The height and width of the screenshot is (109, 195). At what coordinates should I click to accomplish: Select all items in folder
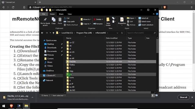[144, 18]
